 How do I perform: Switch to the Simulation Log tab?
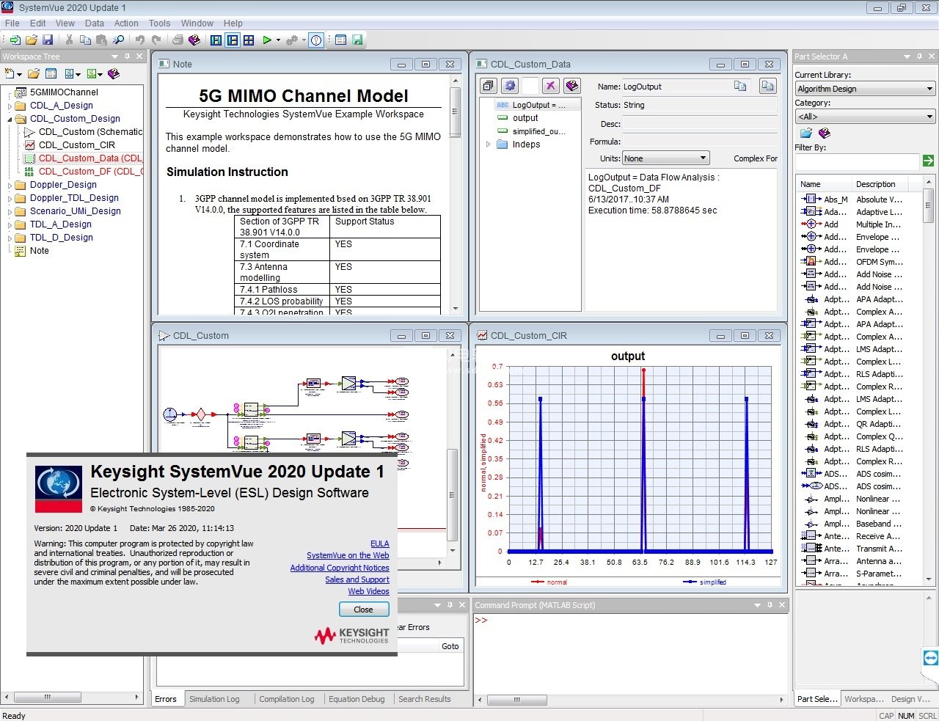pyautogui.click(x=214, y=699)
